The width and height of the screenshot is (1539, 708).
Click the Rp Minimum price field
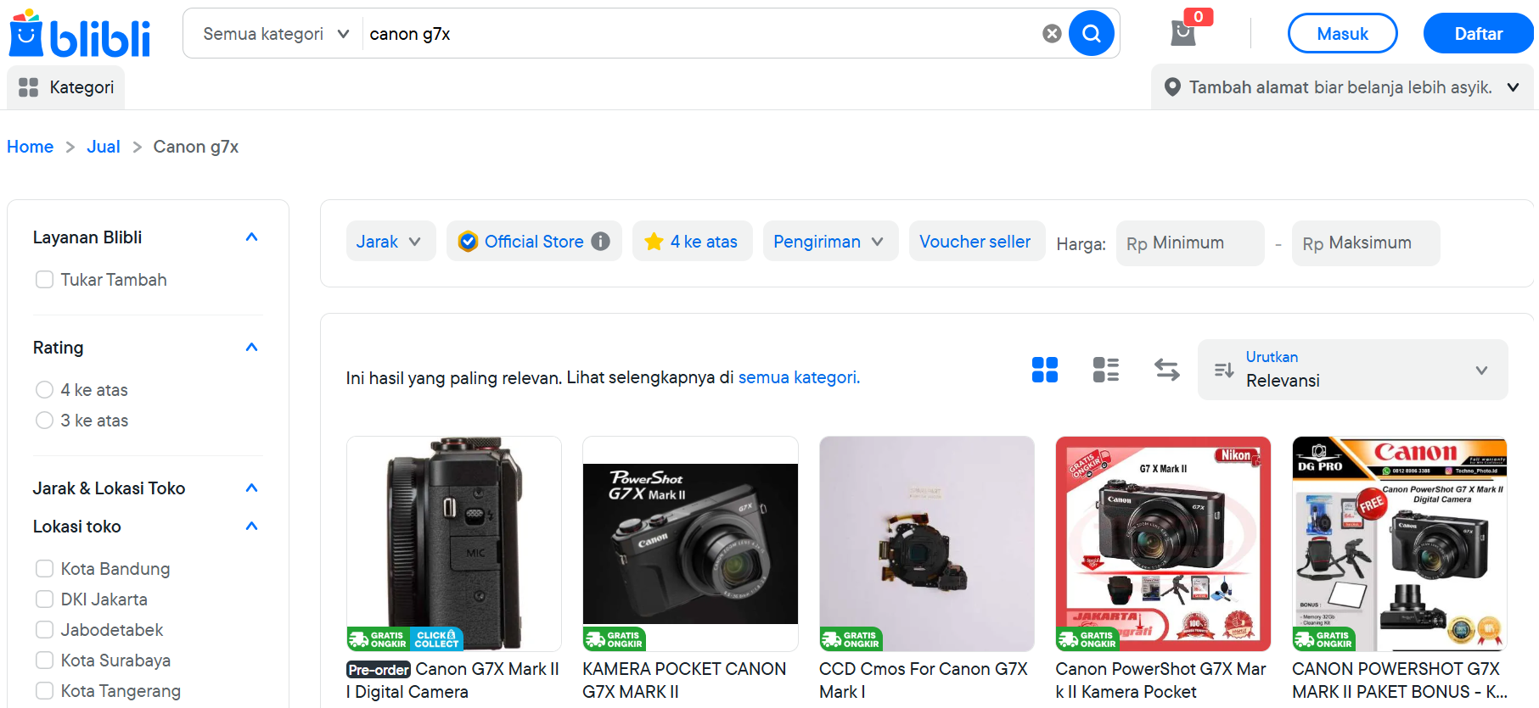(1190, 243)
